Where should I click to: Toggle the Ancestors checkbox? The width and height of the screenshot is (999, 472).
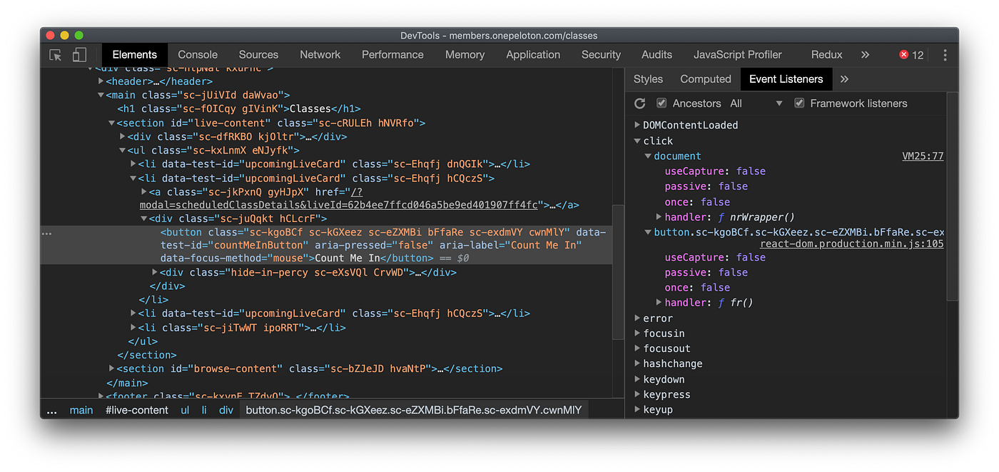point(661,104)
